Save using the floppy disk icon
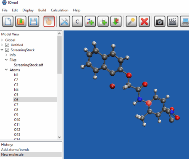The image size is (189, 159). pos(34,21)
